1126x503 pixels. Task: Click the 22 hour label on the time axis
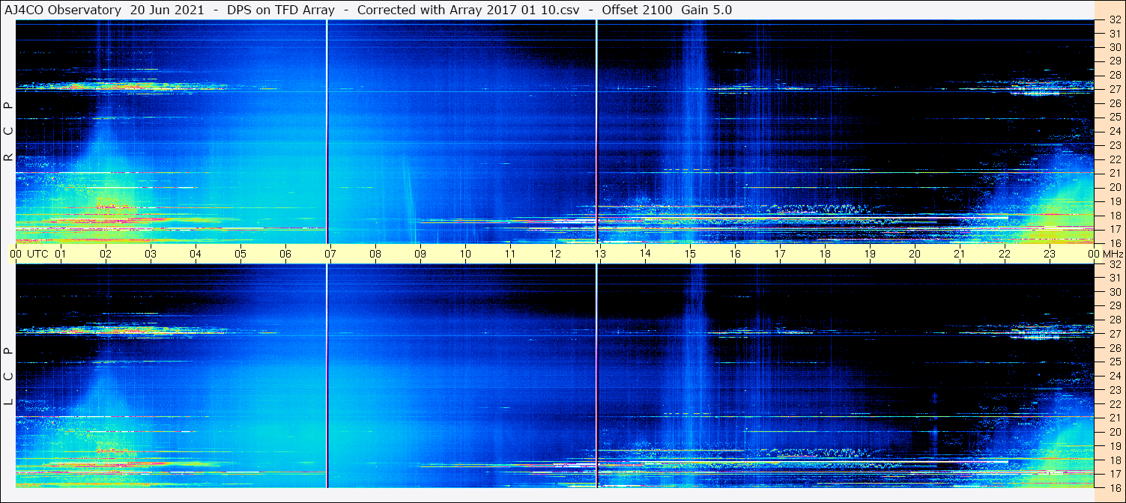coord(1005,254)
